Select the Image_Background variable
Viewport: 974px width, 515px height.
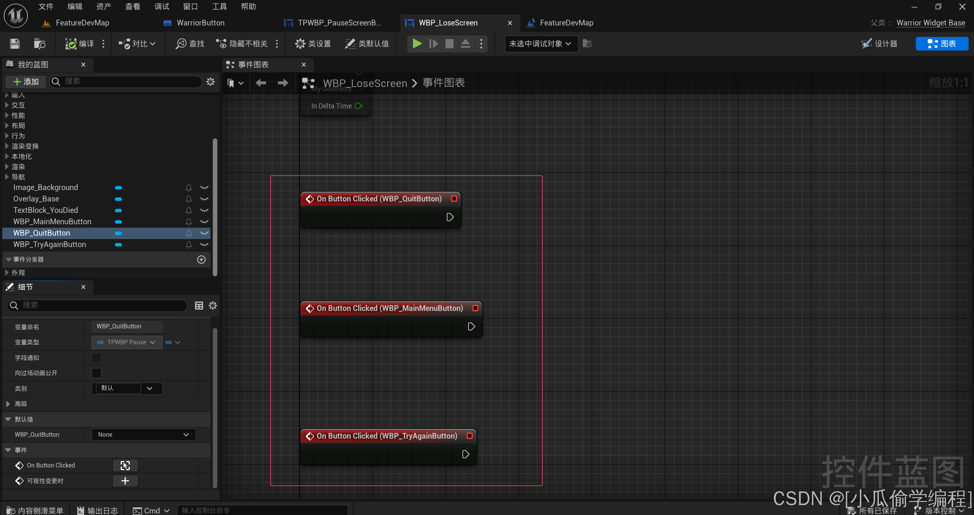point(46,187)
